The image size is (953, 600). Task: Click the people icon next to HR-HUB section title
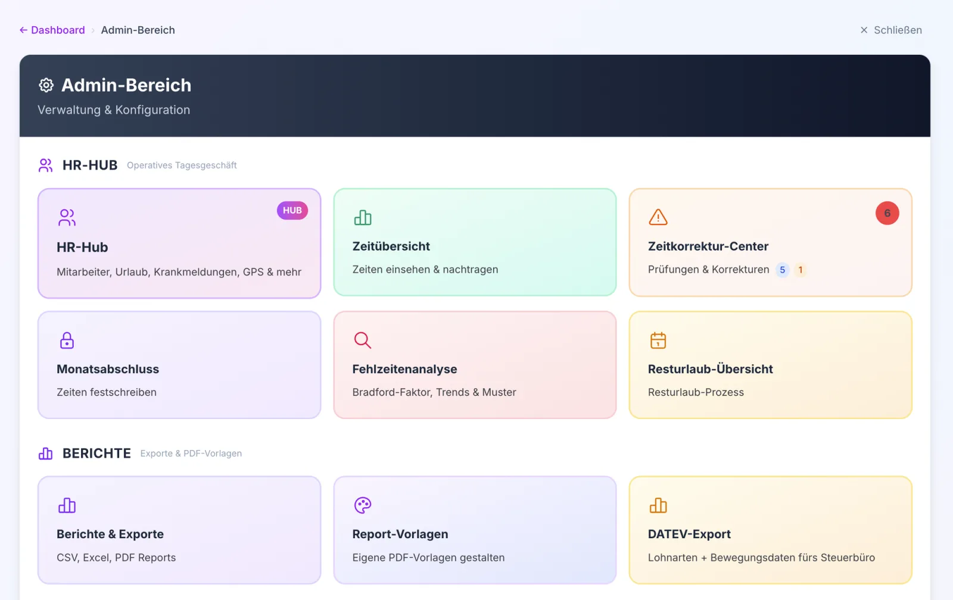46,165
